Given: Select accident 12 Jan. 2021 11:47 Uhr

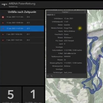Looking at the screenshot, I should (22, 29).
